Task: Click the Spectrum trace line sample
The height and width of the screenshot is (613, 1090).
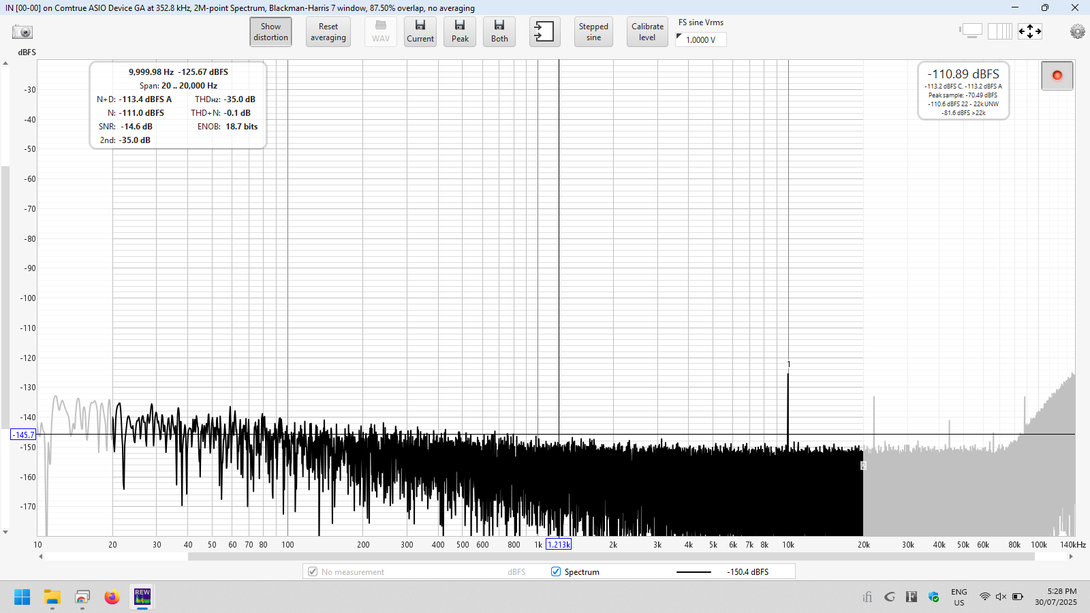Action: pyautogui.click(x=694, y=572)
